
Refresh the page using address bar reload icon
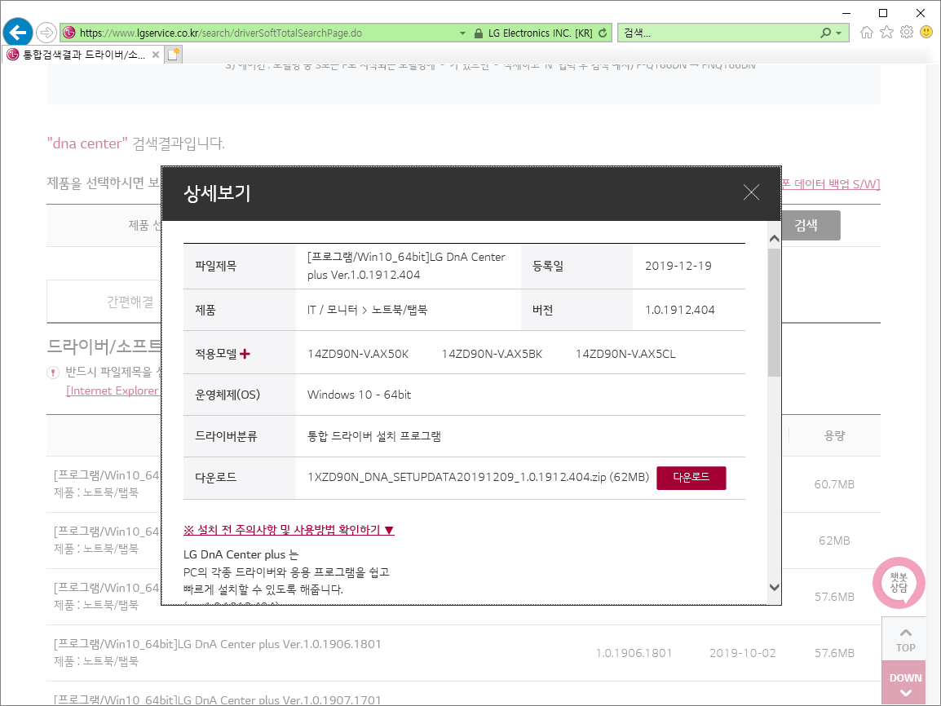603,33
